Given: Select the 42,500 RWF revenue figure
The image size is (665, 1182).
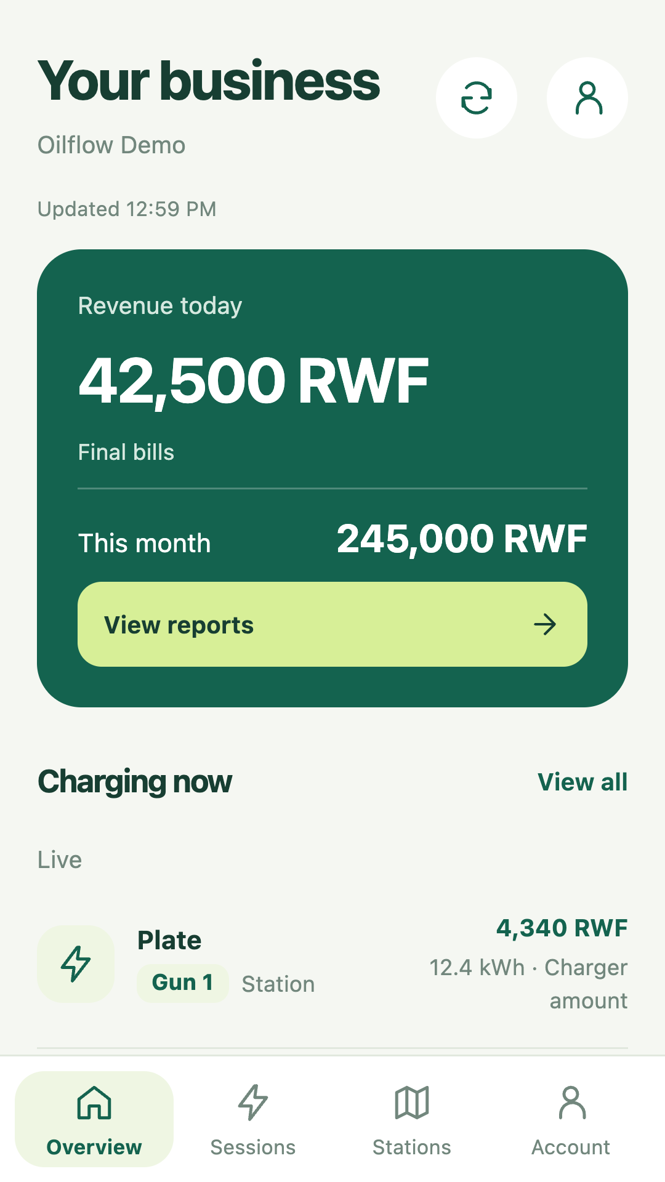Looking at the screenshot, I should click(254, 381).
